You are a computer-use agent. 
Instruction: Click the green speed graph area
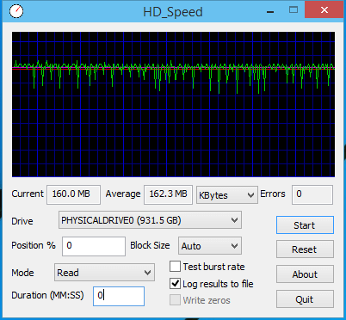coord(173,104)
